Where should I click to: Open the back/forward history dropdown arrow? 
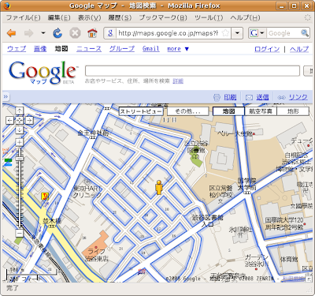tap(43, 33)
